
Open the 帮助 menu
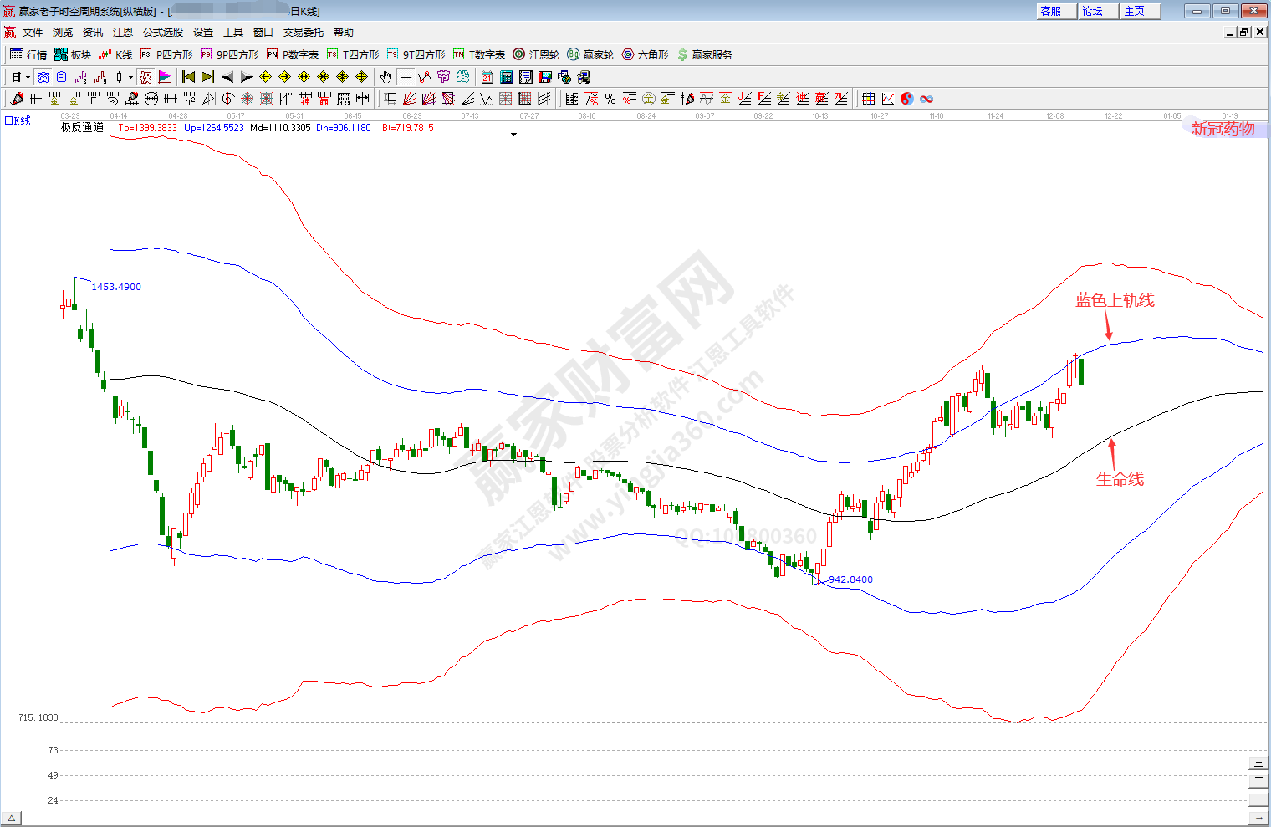(344, 33)
